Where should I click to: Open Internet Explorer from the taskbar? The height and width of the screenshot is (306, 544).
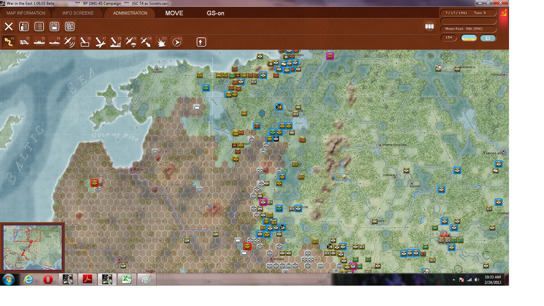[x=28, y=280]
